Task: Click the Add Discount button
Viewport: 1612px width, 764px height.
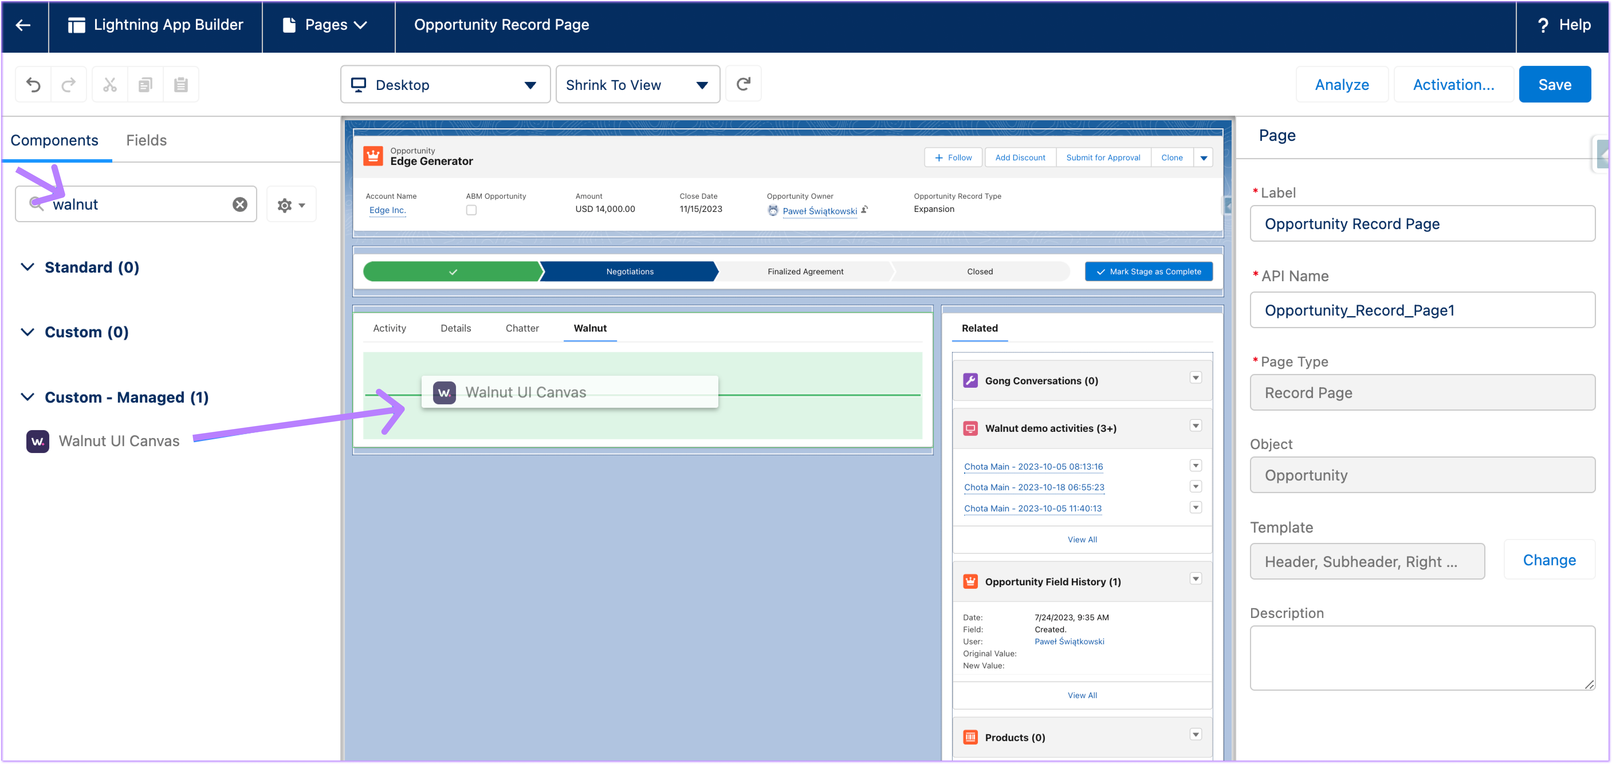Action: pyautogui.click(x=1020, y=158)
